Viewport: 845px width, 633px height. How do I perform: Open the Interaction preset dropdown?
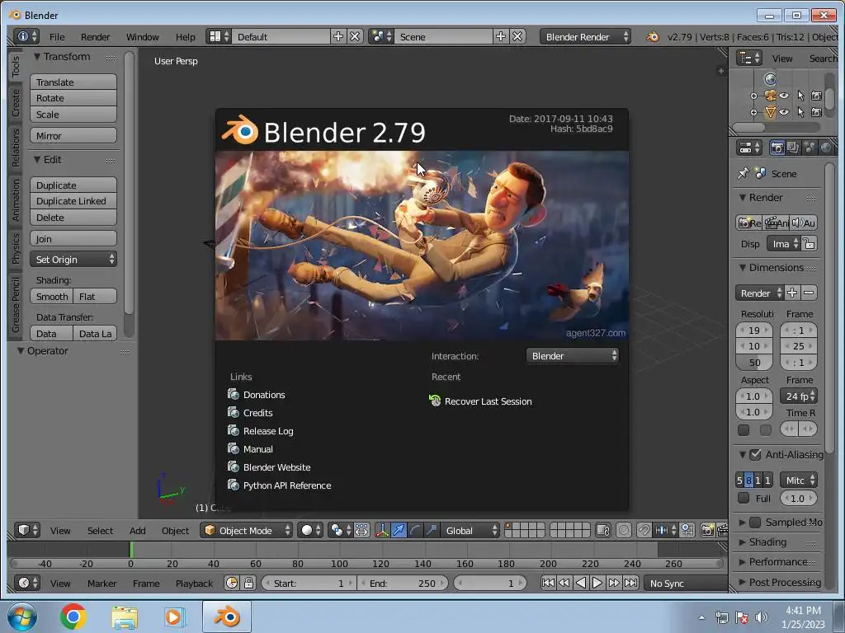tap(573, 356)
